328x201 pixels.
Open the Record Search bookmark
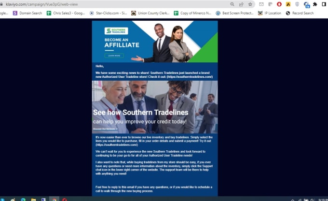[x=300, y=13]
